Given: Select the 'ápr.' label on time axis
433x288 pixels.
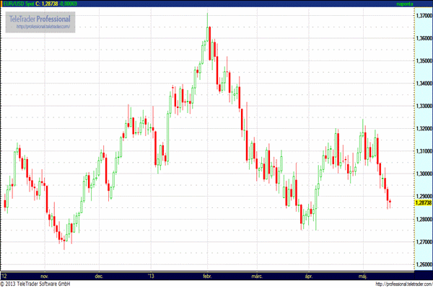Looking at the screenshot, I should [x=309, y=274].
